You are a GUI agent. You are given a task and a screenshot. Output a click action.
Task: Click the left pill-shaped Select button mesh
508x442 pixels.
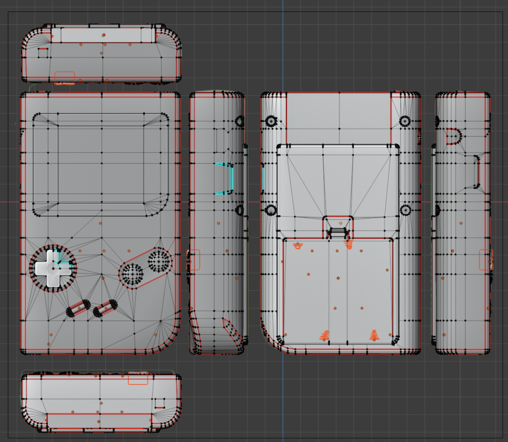(78, 308)
